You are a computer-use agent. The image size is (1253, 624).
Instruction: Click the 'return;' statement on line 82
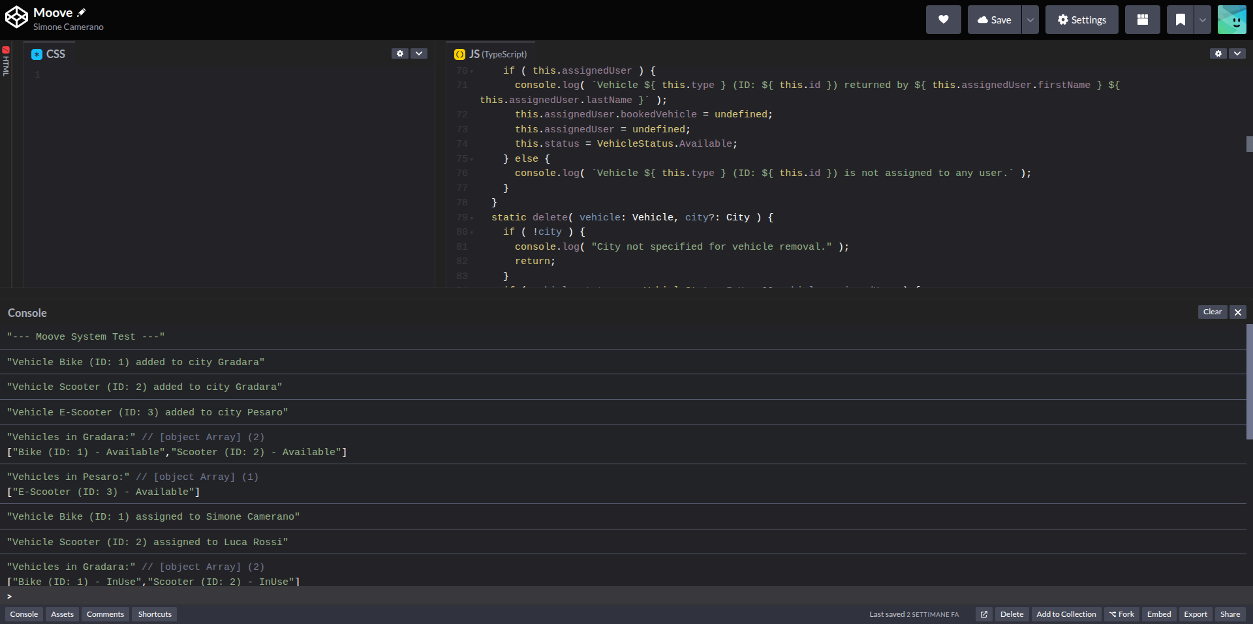coord(535,261)
